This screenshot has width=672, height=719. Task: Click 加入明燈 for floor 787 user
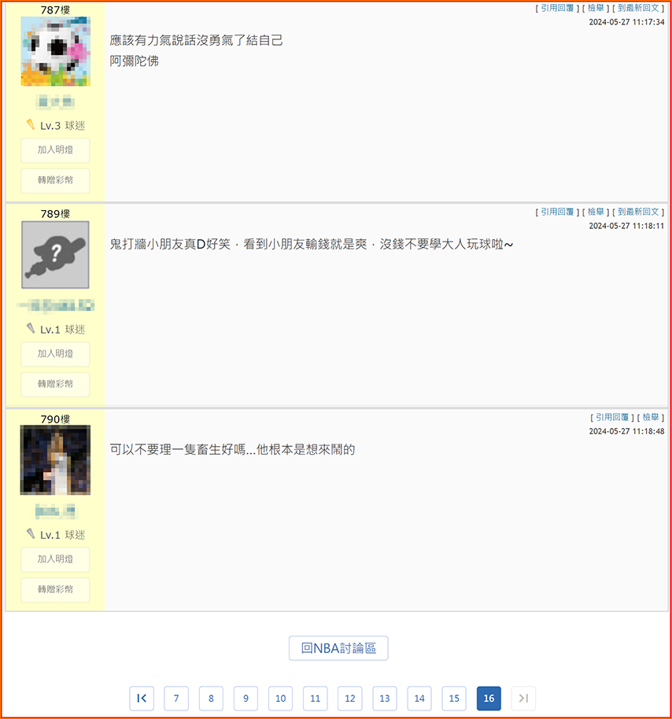(x=55, y=150)
